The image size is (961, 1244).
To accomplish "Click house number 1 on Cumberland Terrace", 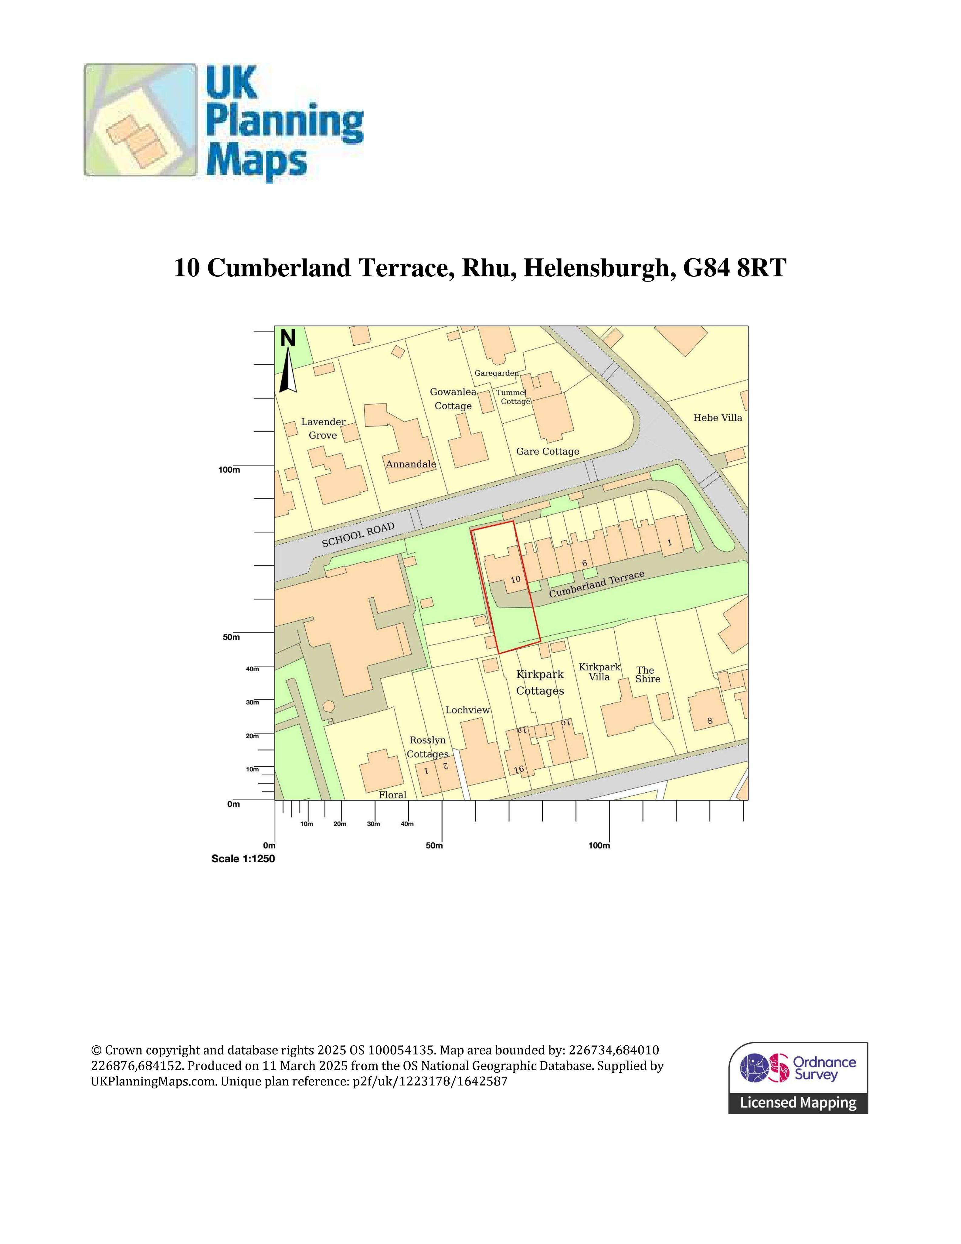I will pyautogui.click(x=670, y=543).
